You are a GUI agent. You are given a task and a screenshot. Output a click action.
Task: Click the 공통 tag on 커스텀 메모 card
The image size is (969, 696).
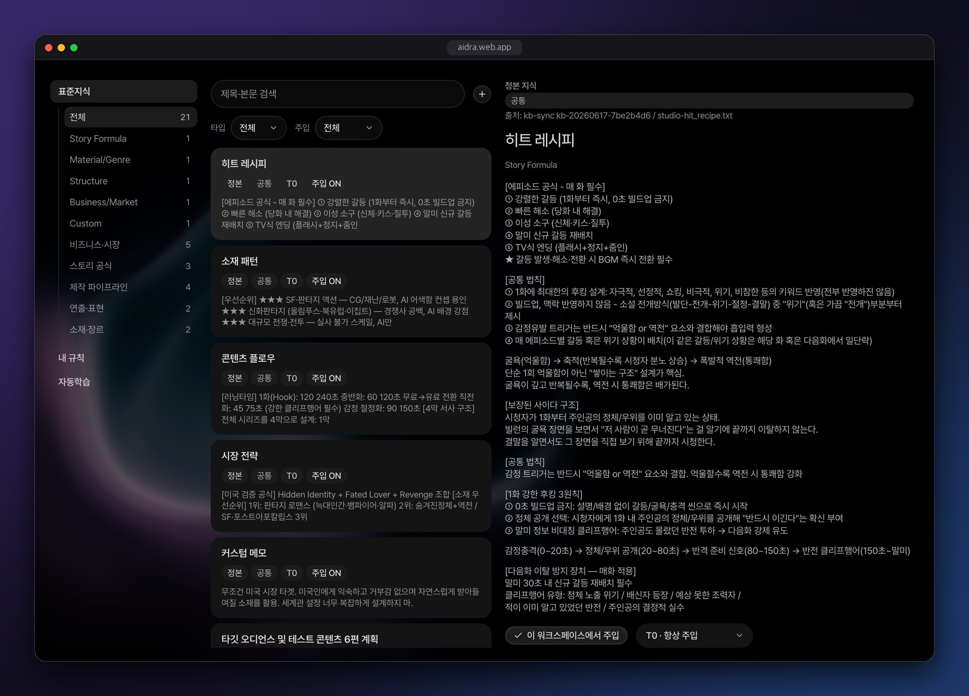264,573
